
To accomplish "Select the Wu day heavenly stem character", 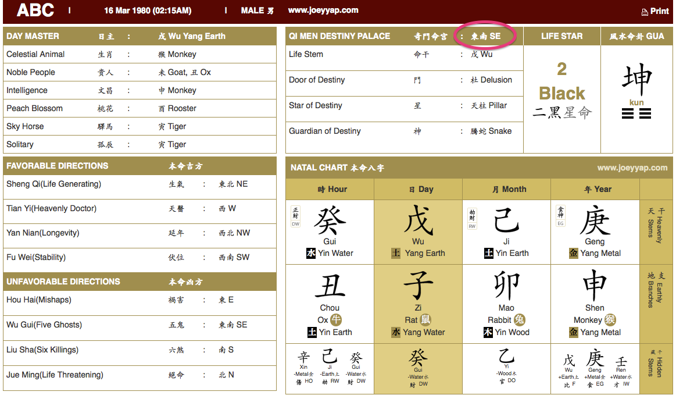I will [x=418, y=220].
